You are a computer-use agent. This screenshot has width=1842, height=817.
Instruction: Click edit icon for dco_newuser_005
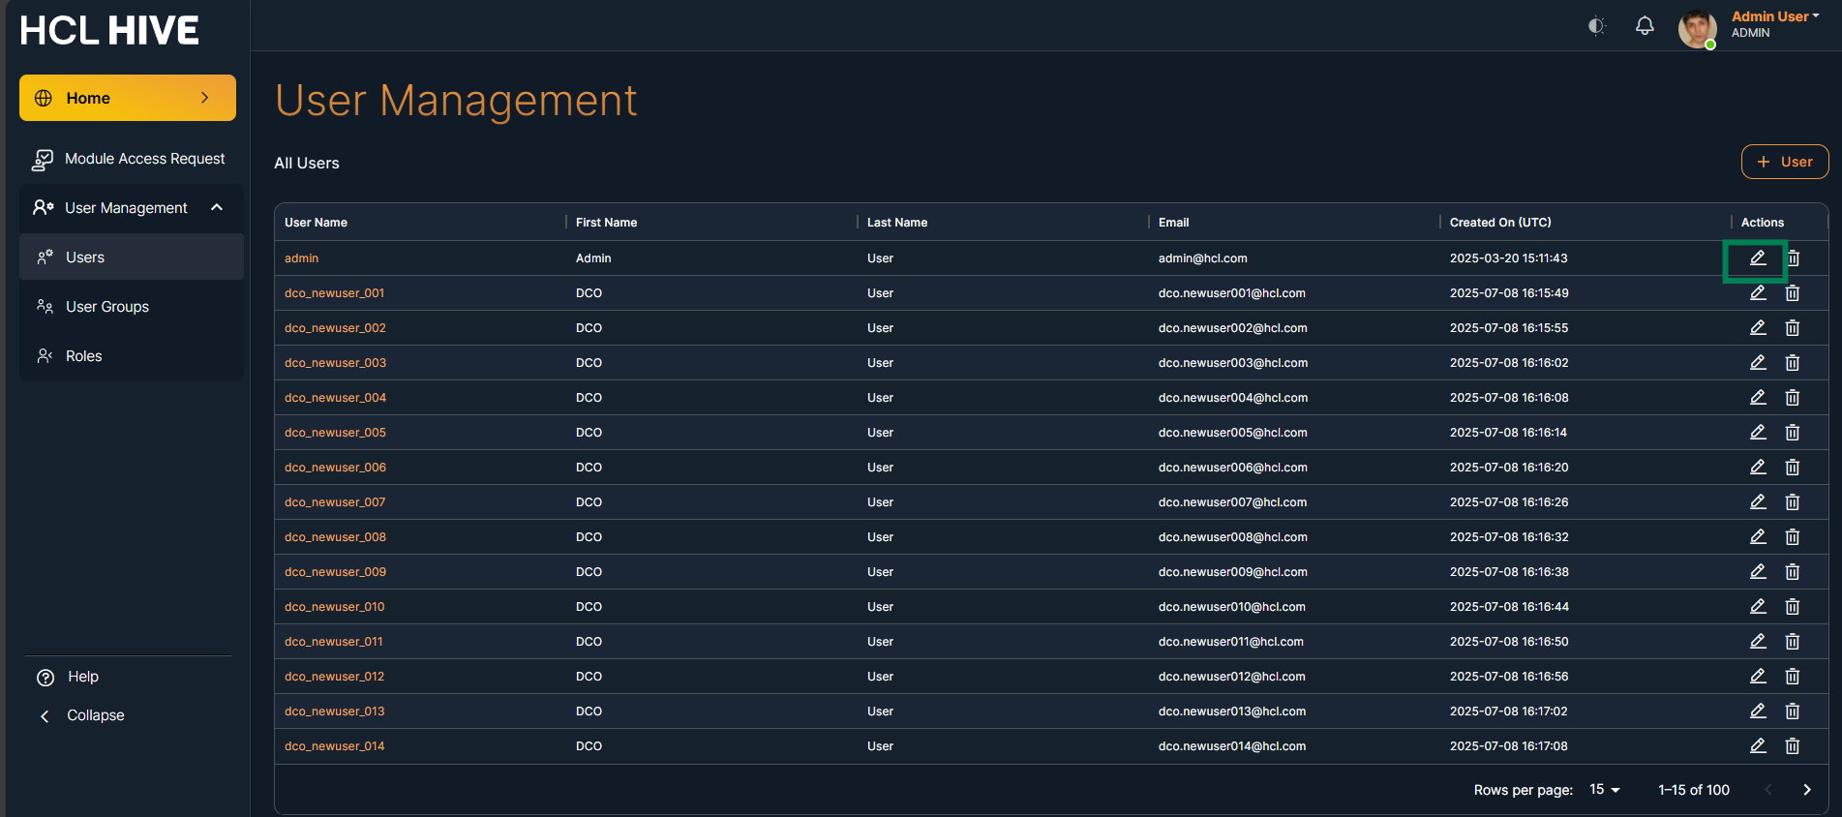click(1758, 433)
